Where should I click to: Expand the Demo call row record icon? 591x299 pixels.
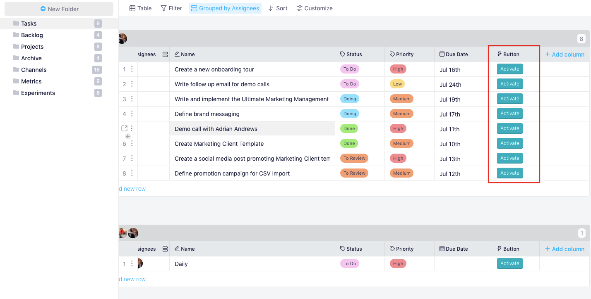coord(124,128)
